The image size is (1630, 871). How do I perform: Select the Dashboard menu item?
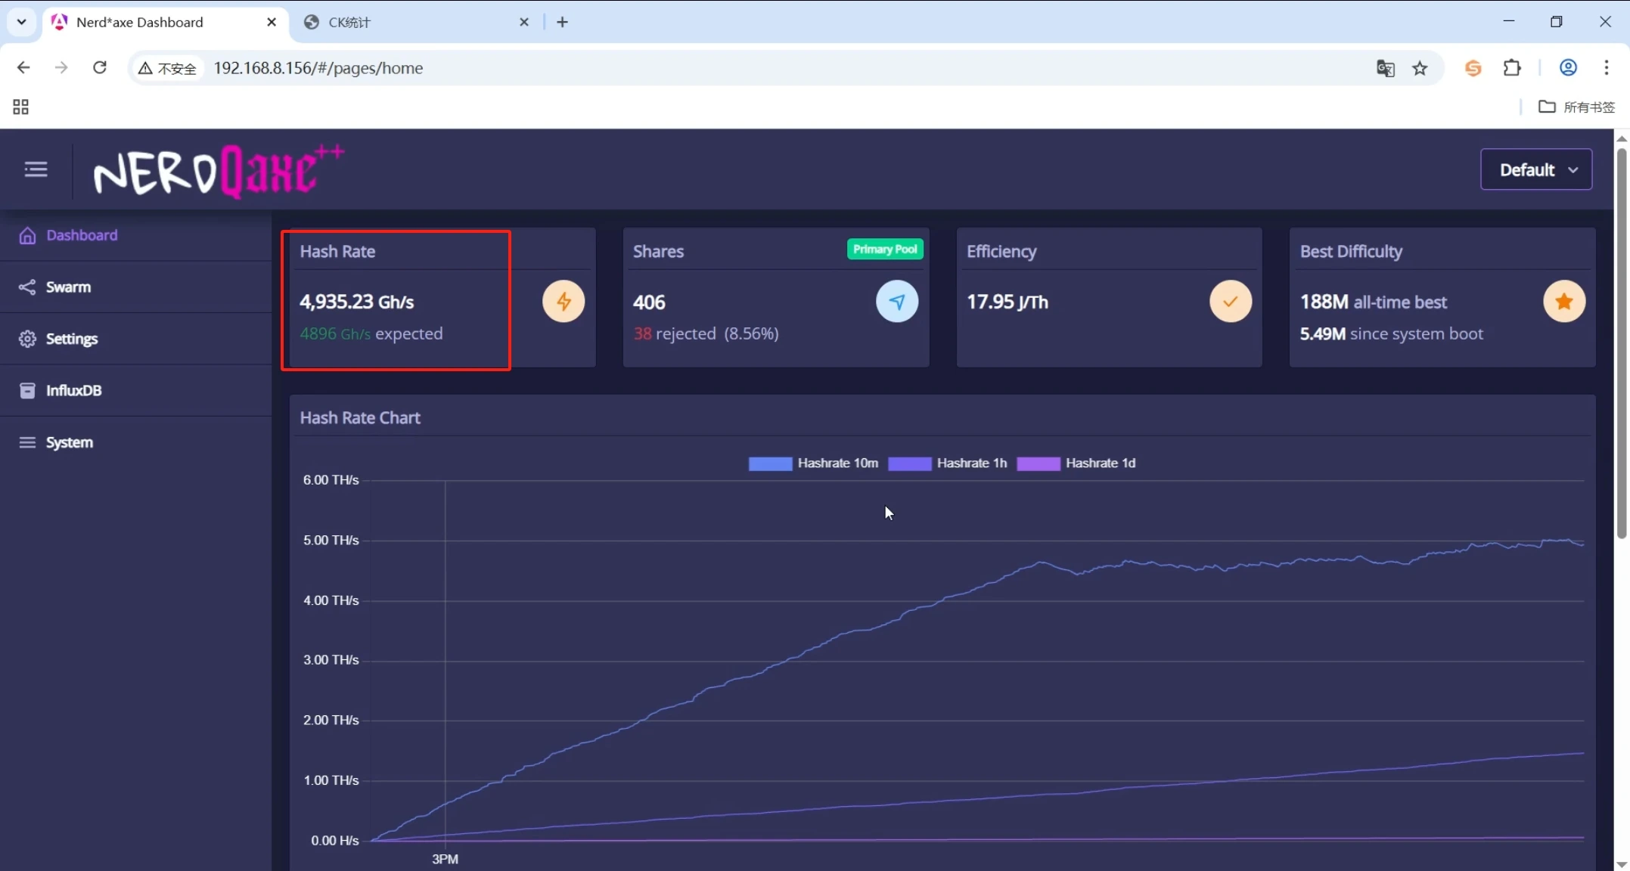coord(81,235)
